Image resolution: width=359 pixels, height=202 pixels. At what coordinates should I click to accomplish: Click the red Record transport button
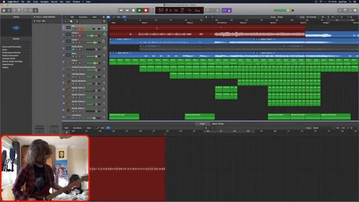coord(146,10)
